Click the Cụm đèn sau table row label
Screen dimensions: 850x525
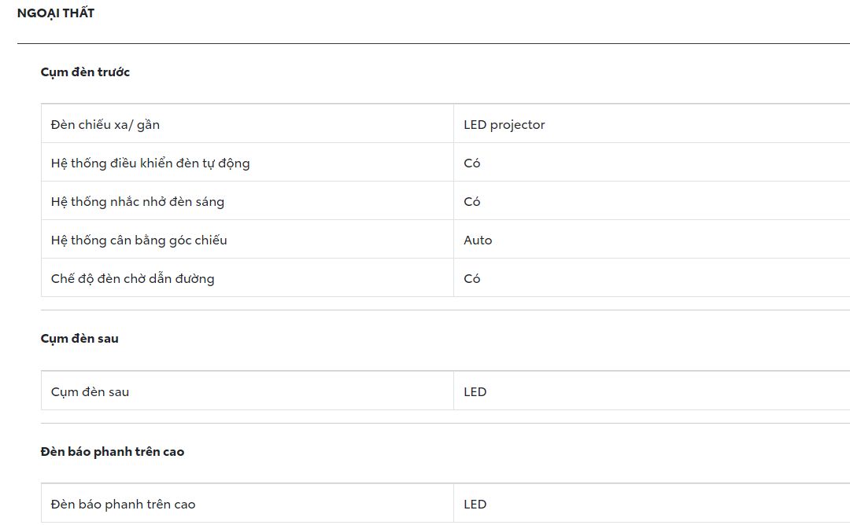click(x=90, y=392)
